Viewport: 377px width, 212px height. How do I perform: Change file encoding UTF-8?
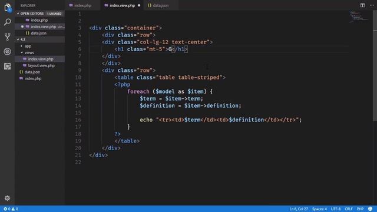pos(336,209)
